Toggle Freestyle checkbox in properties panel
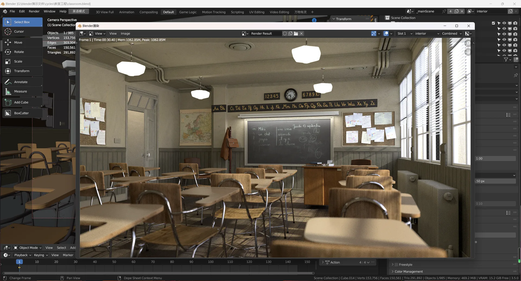This screenshot has width=521, height=281. (x=396, y=264)
